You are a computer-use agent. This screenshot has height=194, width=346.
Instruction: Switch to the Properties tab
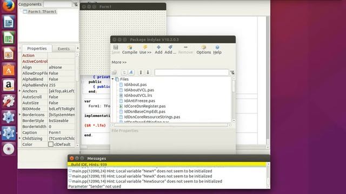(x=37, y=48)
